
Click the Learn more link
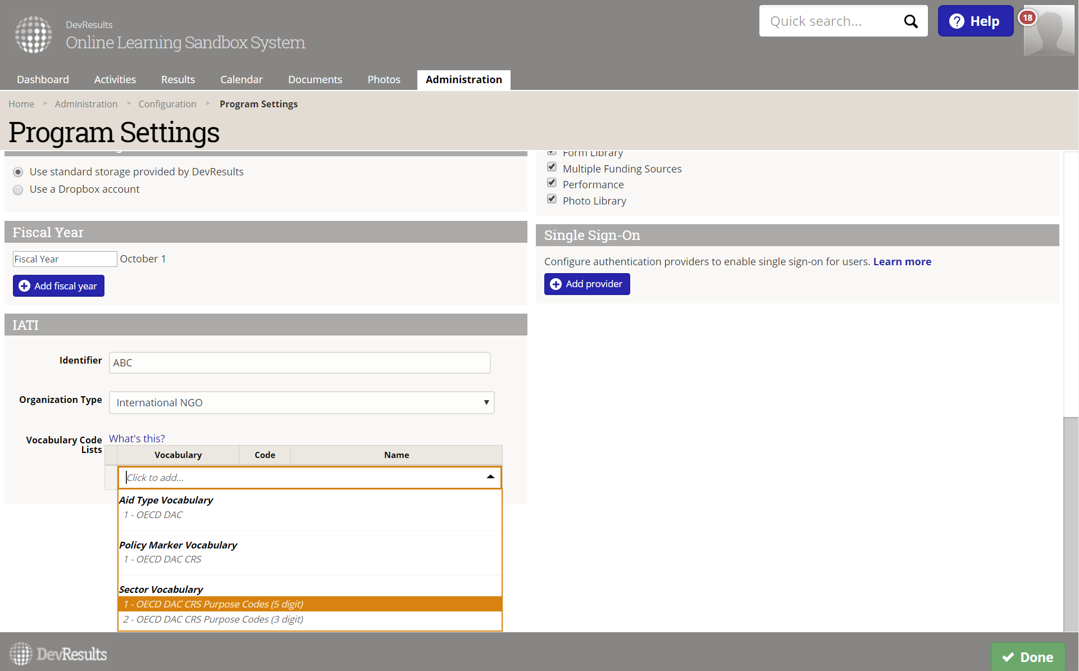click(x=902, y=262)
